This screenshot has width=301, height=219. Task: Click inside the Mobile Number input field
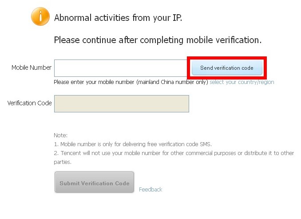tap(121, 68)
